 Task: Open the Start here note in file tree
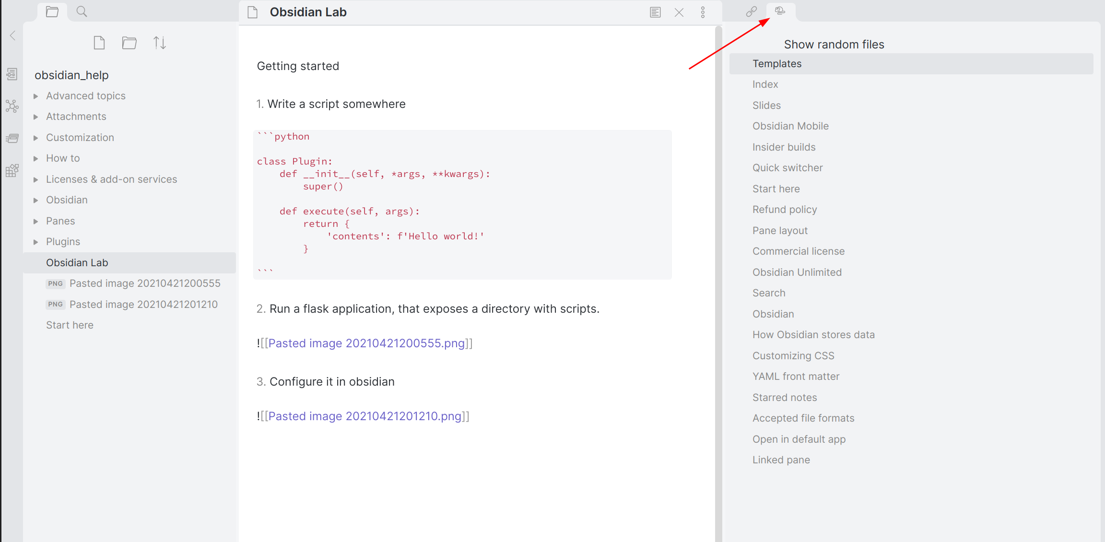click(x=70, y=325)
